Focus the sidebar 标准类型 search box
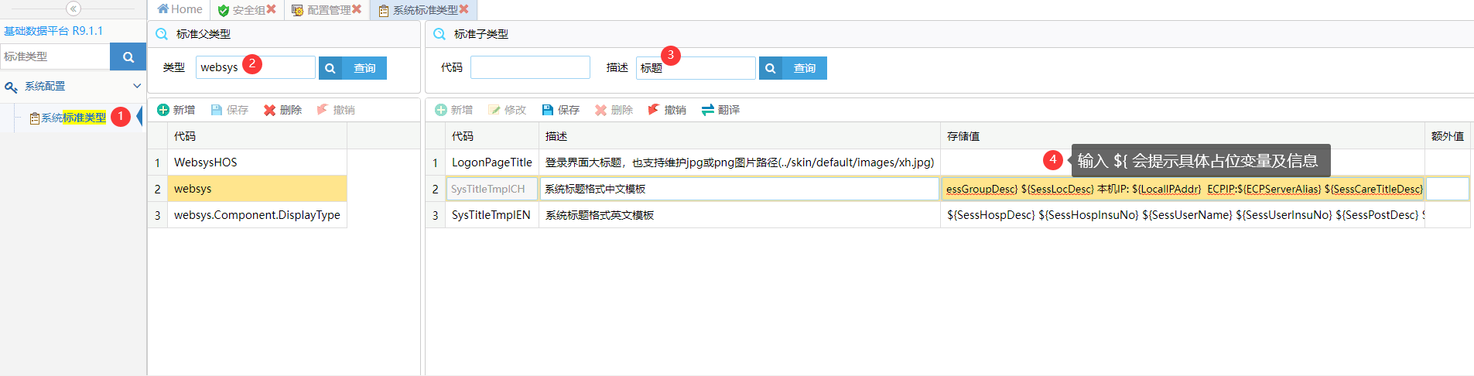 pos(56,56)
